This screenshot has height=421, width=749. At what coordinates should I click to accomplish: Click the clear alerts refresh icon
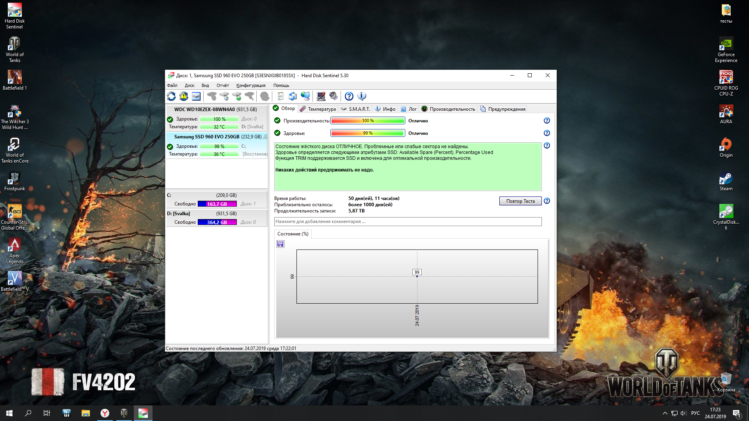coord(184,96)
